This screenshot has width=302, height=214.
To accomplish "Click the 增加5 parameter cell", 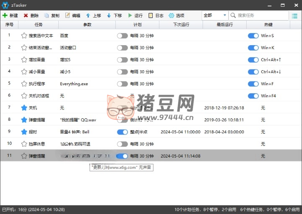I will (65, 60).
